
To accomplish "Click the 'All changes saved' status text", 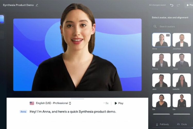I will pos(157,5).
